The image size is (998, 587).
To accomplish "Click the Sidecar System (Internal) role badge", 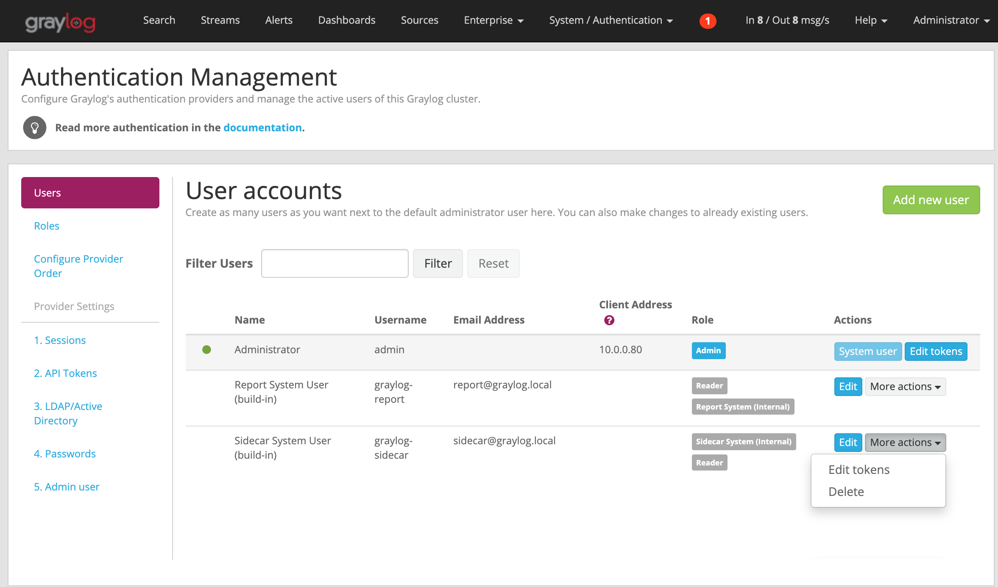I will (x=743, y=442).
